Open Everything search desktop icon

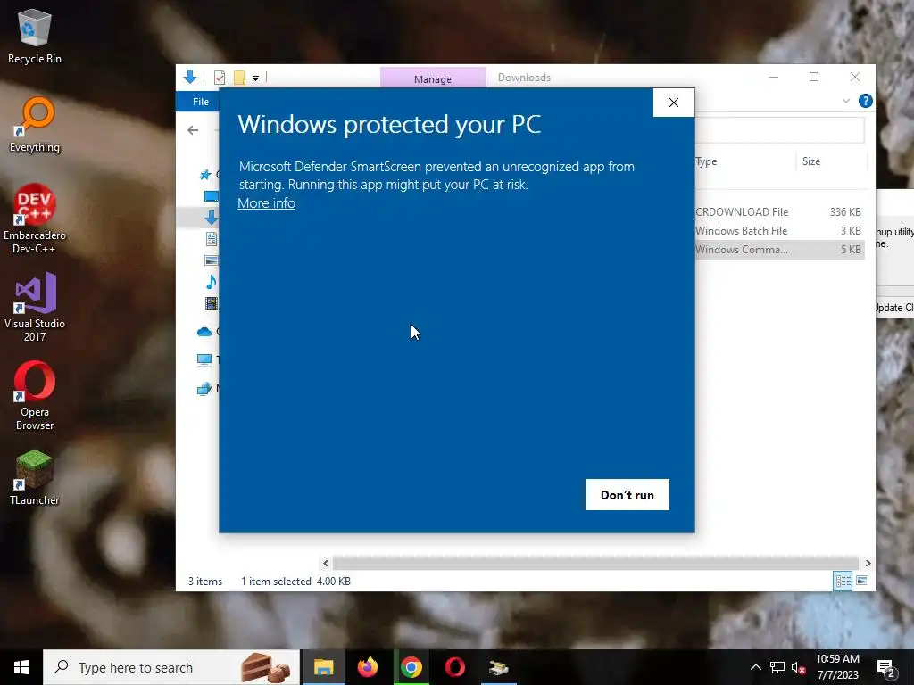(35, 125)
